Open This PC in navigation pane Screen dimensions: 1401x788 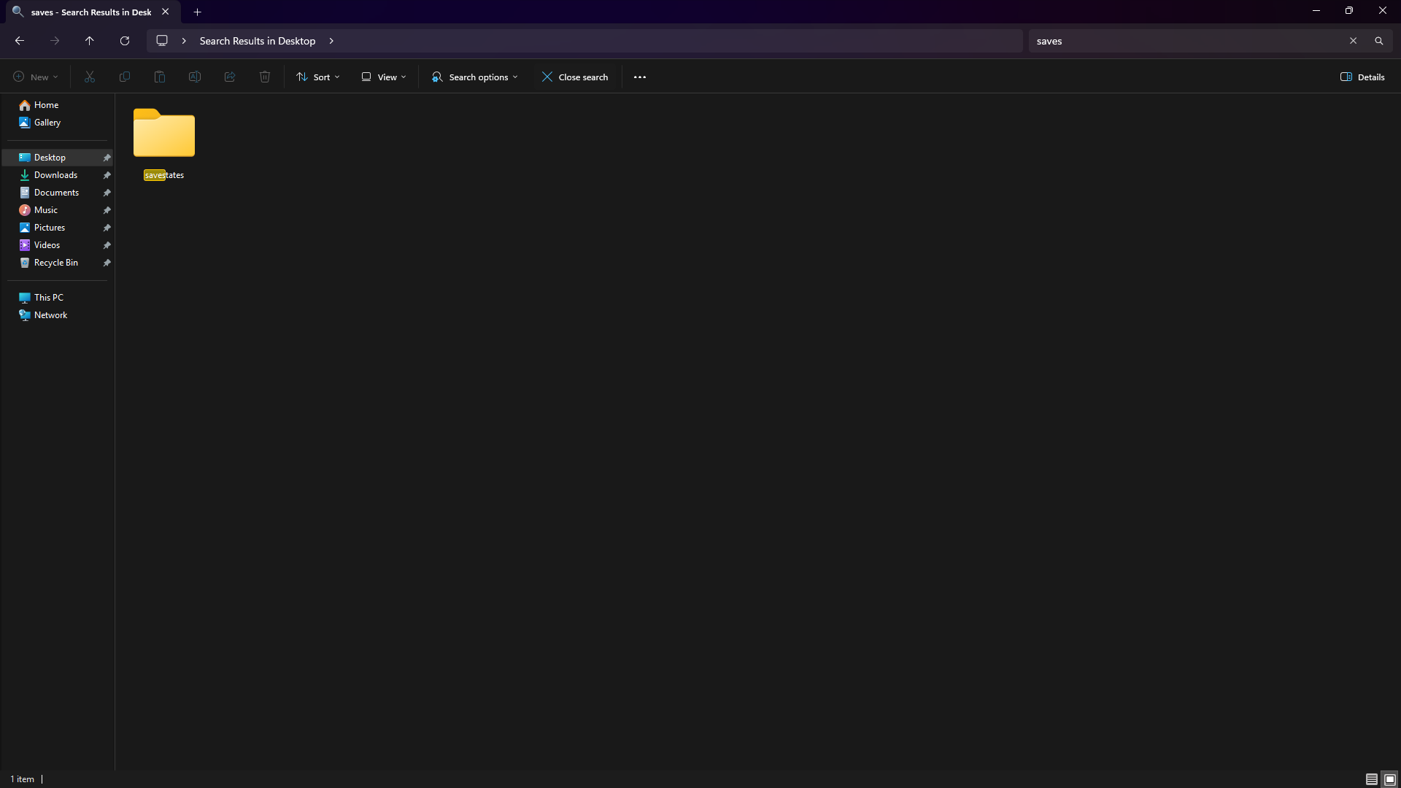click(x=48, y=298)
